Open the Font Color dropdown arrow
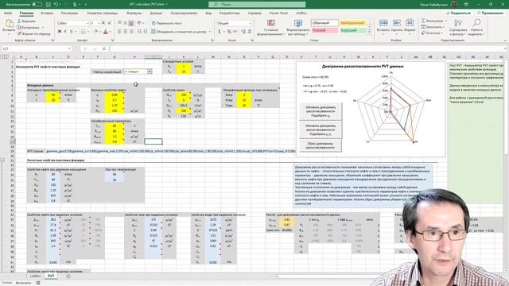The width and height of the screenshot is (509, 286). [x=110, y=32]
